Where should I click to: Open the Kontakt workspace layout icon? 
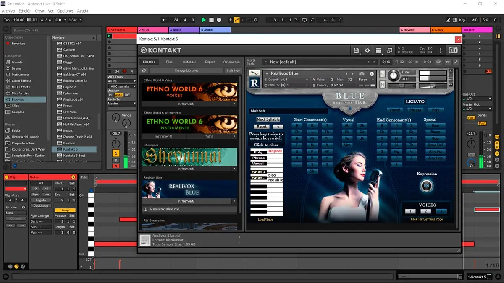tap(378, 50)
